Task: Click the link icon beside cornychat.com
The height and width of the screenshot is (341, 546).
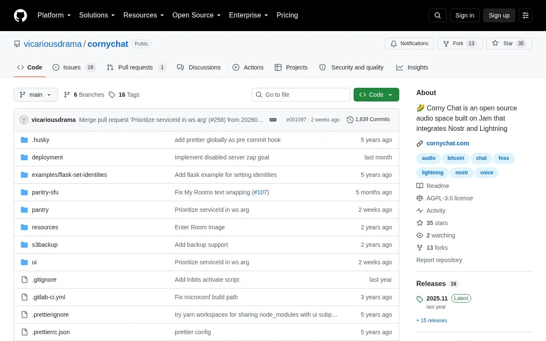Action: (x=420, y=144)
